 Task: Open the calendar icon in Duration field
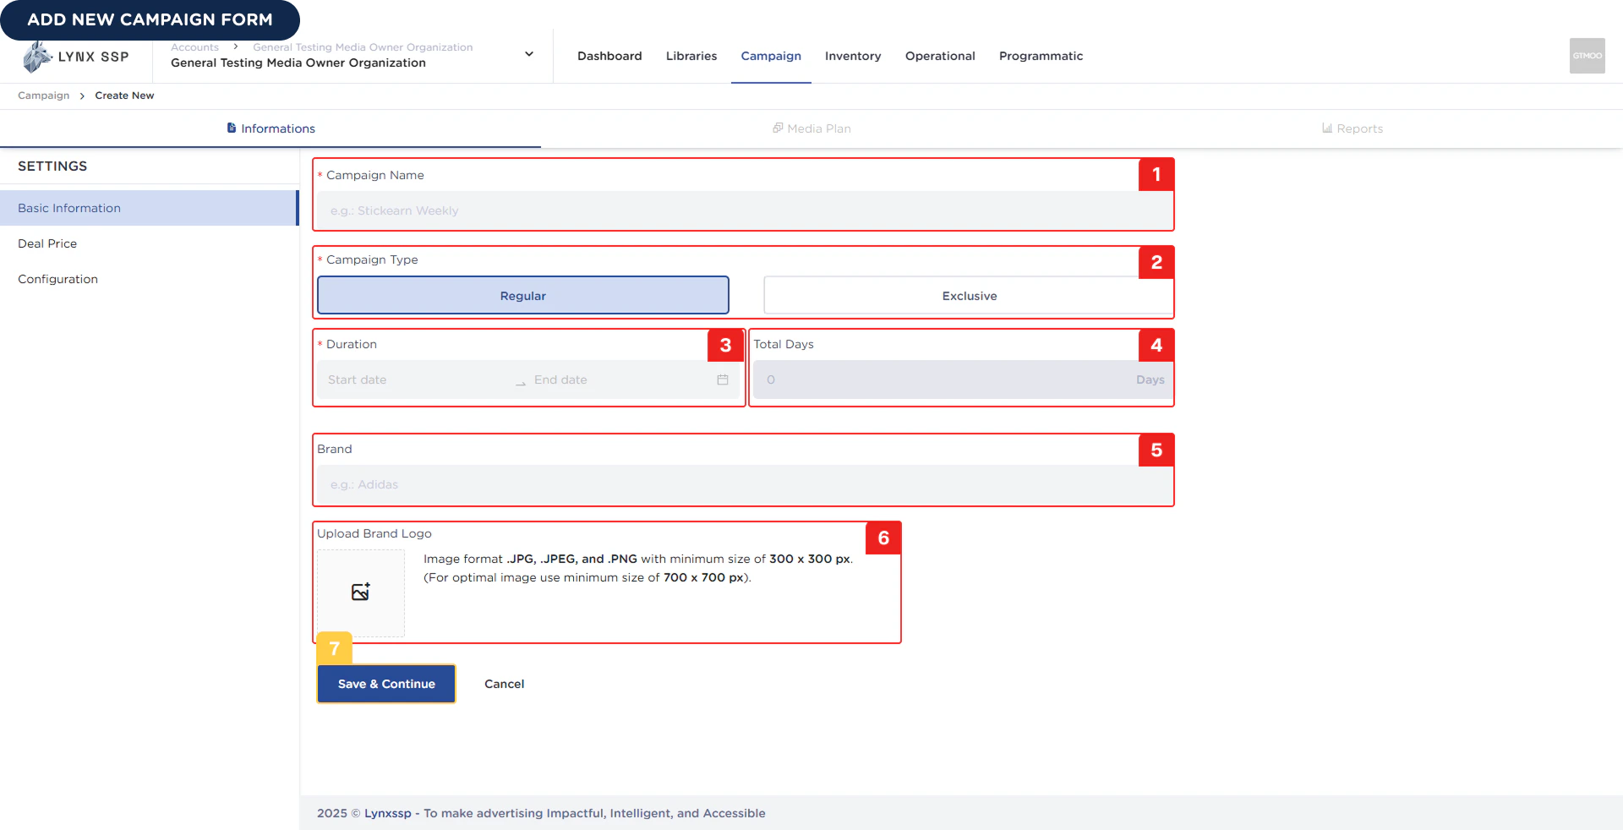pyautogui.click(x=722, y=380)
